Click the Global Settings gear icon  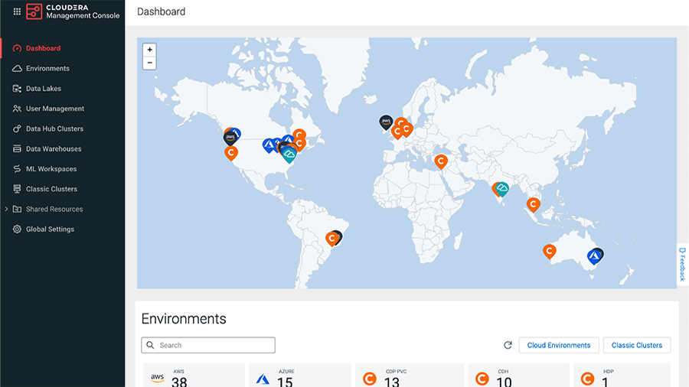(17, 229)
